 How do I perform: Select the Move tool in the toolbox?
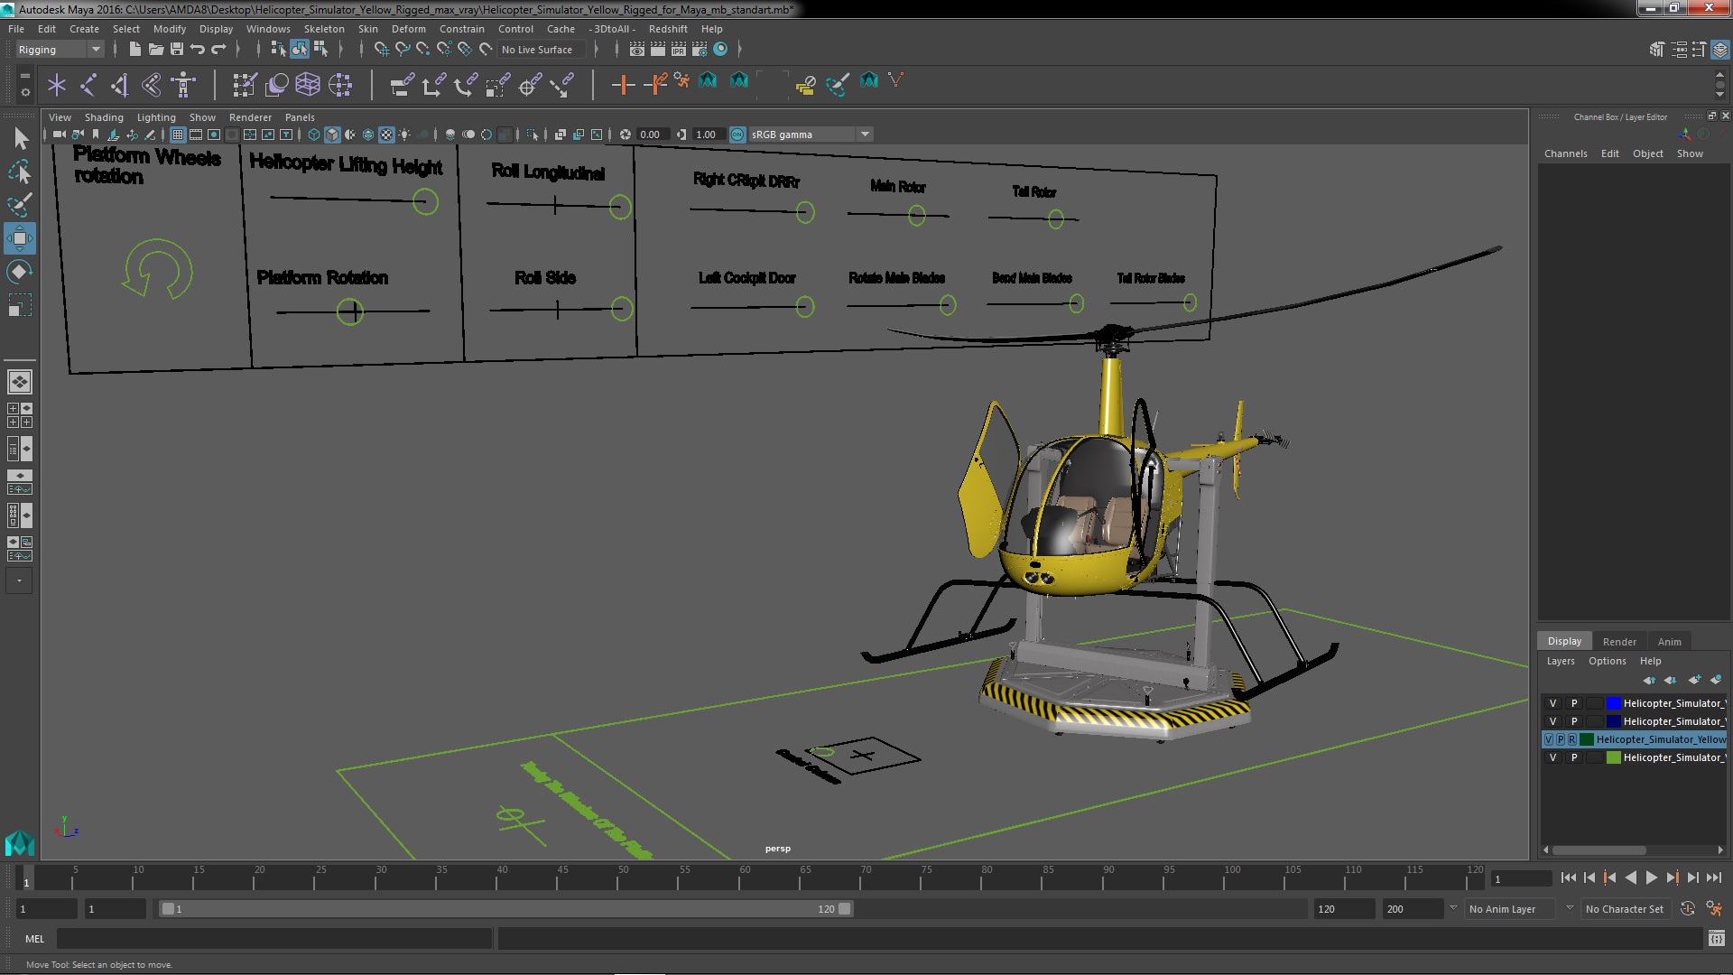coord(19,238)
